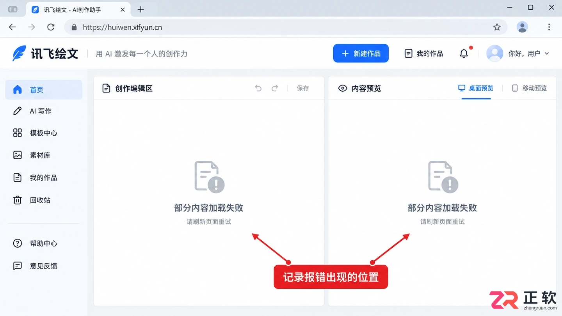
Task: Click the user avatar in page header
Action: 494,53
